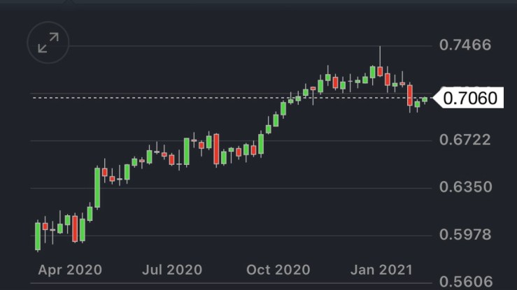This screenshot has width=517, height=290.
Task: Click the 0.5978 price level label
Action: [465, 235]
